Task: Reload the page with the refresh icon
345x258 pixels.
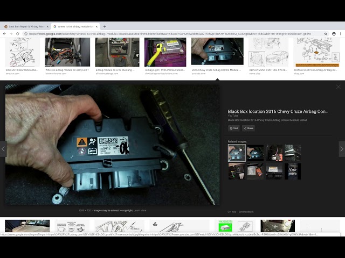Action: coord(18,34)
